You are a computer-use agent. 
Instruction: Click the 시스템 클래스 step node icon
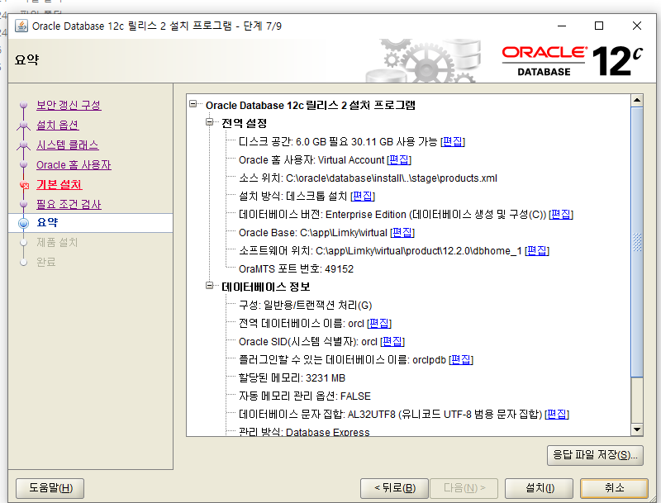point(24,145)
